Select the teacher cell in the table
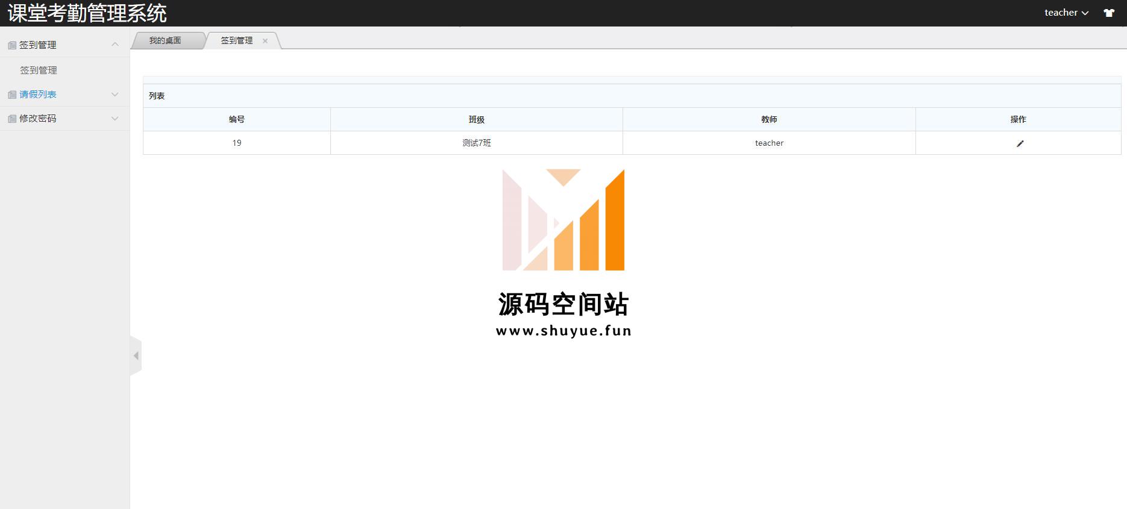1127x509 pixels. [769, 143]
